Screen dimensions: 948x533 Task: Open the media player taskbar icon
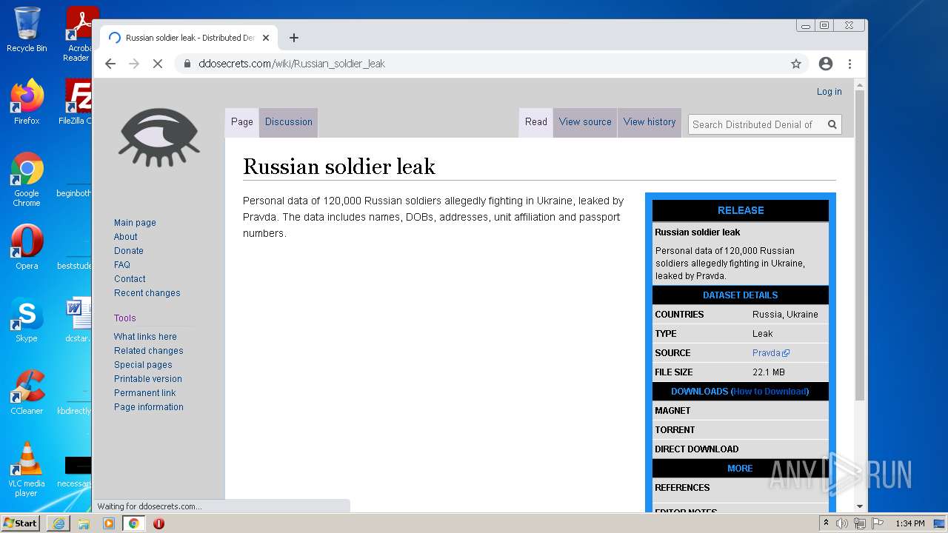tap(109, 523)
